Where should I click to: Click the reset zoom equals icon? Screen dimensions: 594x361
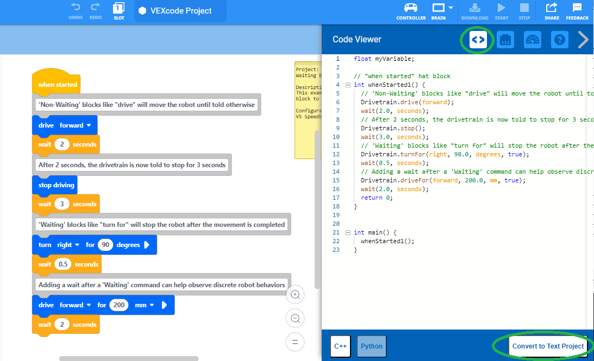click(x=295, y=343)
